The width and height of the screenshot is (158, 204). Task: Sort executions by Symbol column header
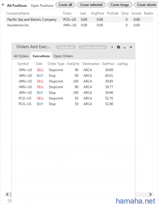[23, 64]
